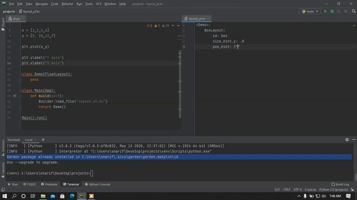Click the 4 spaces indent status

coord(310,189)
